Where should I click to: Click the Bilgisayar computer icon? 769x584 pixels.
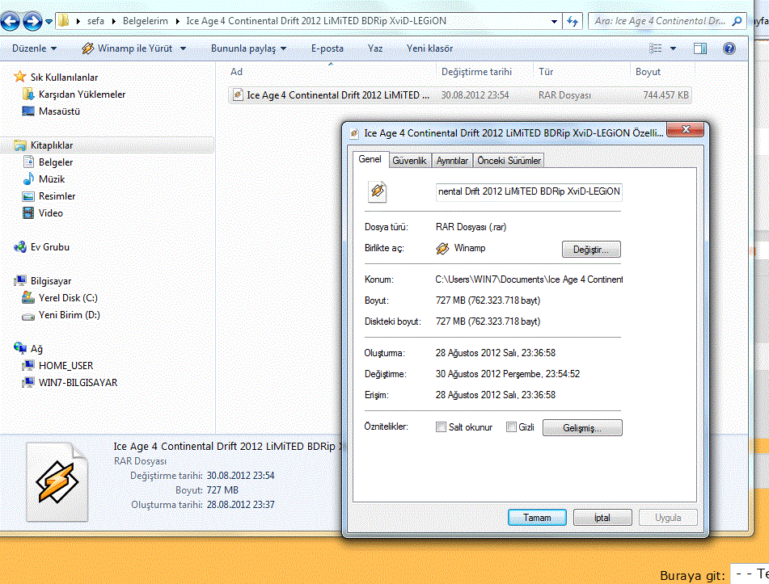click(20, 281)
